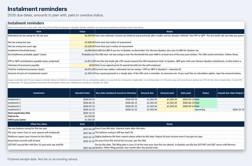Click the 'Status' column header
This screenshot has height=166, width=252.
coord(206,93)
